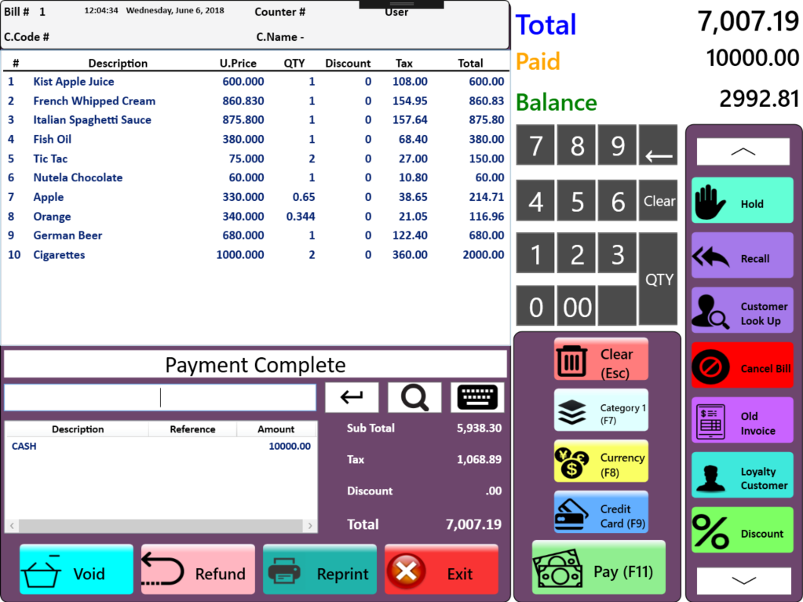Click the 0.344 quantity for Orange
Screen dimensions: 803x602
(x=301, y=217)
